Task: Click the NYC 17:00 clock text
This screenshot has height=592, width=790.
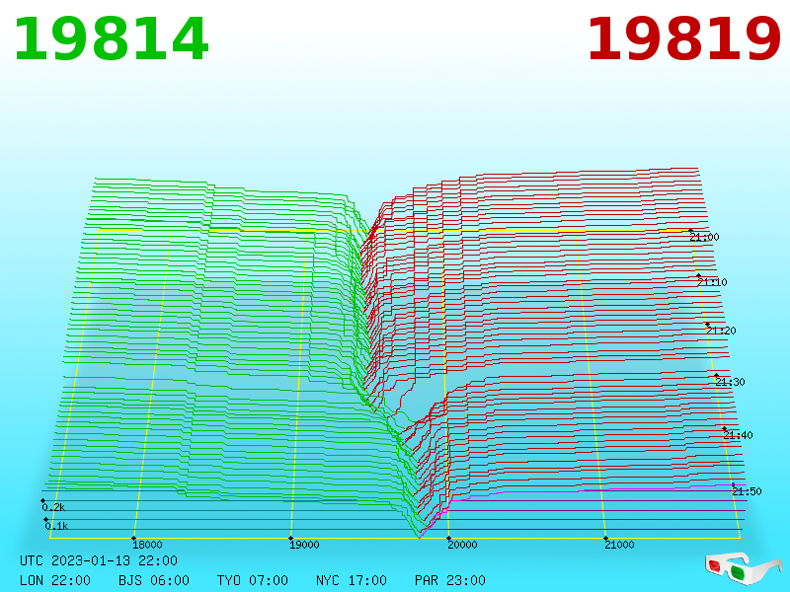Action: click(352, 580)
